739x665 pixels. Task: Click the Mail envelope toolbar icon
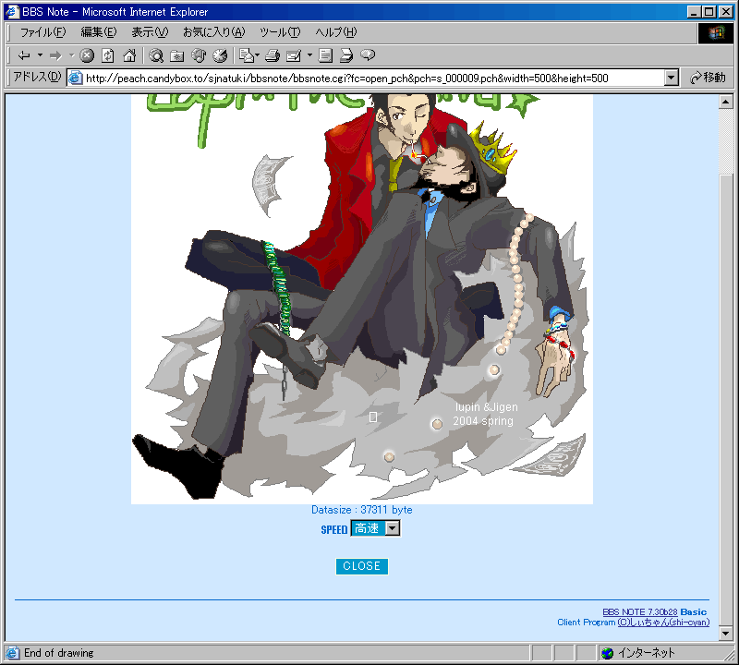pyautogui.click(x=247, y=55)
